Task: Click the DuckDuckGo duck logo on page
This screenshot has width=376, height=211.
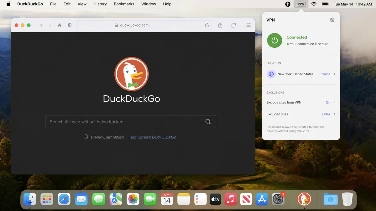Action: click(132, 74)
